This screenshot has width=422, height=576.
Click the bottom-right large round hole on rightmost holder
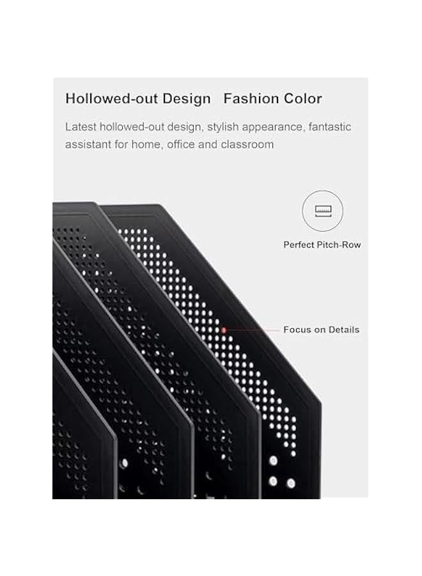coord(291,483)
